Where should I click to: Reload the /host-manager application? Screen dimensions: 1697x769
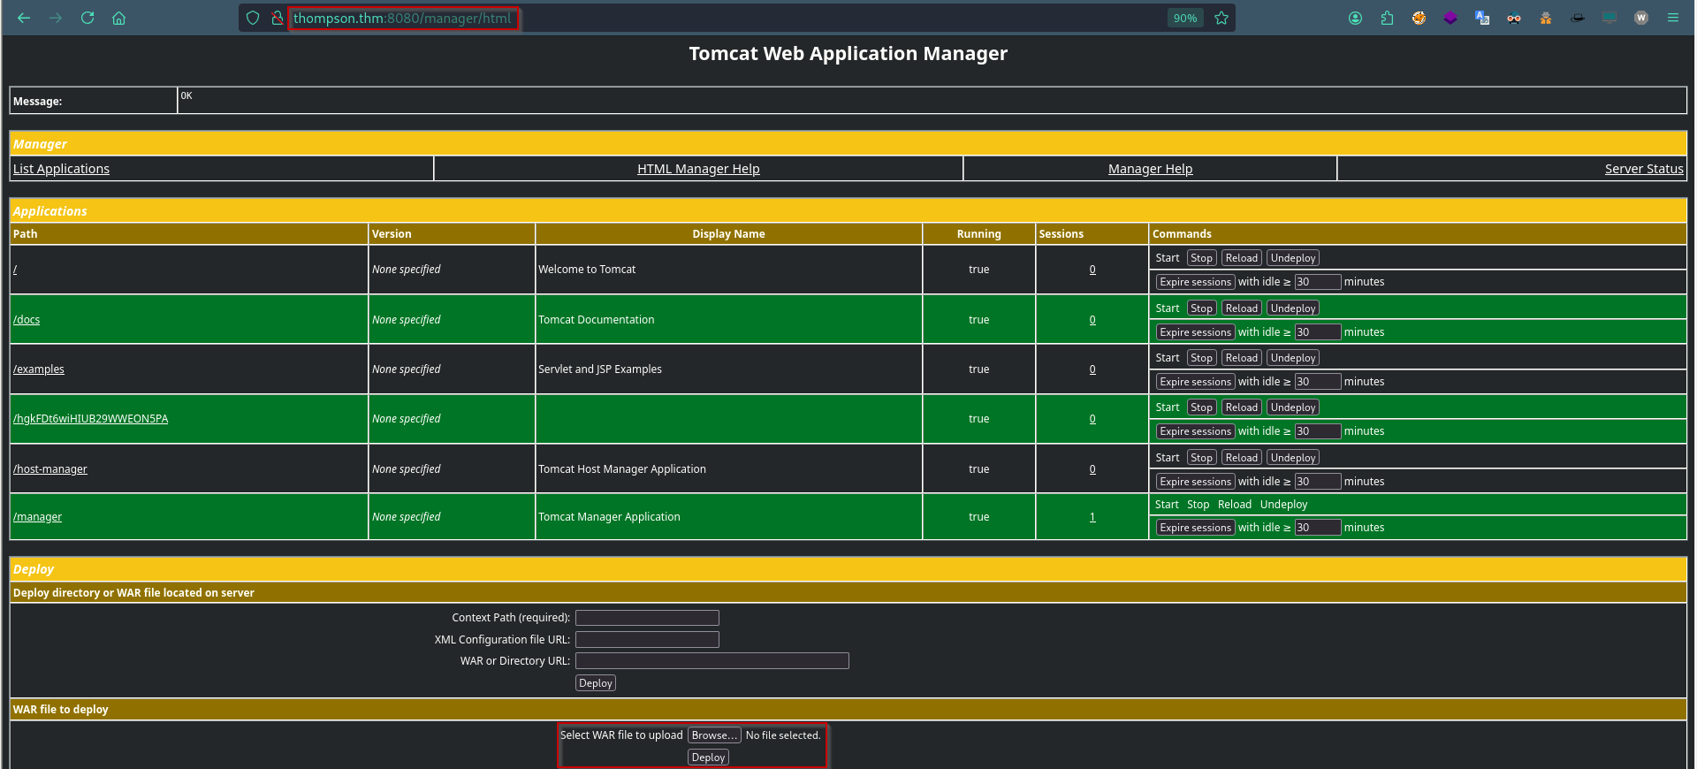point(1241,458)
